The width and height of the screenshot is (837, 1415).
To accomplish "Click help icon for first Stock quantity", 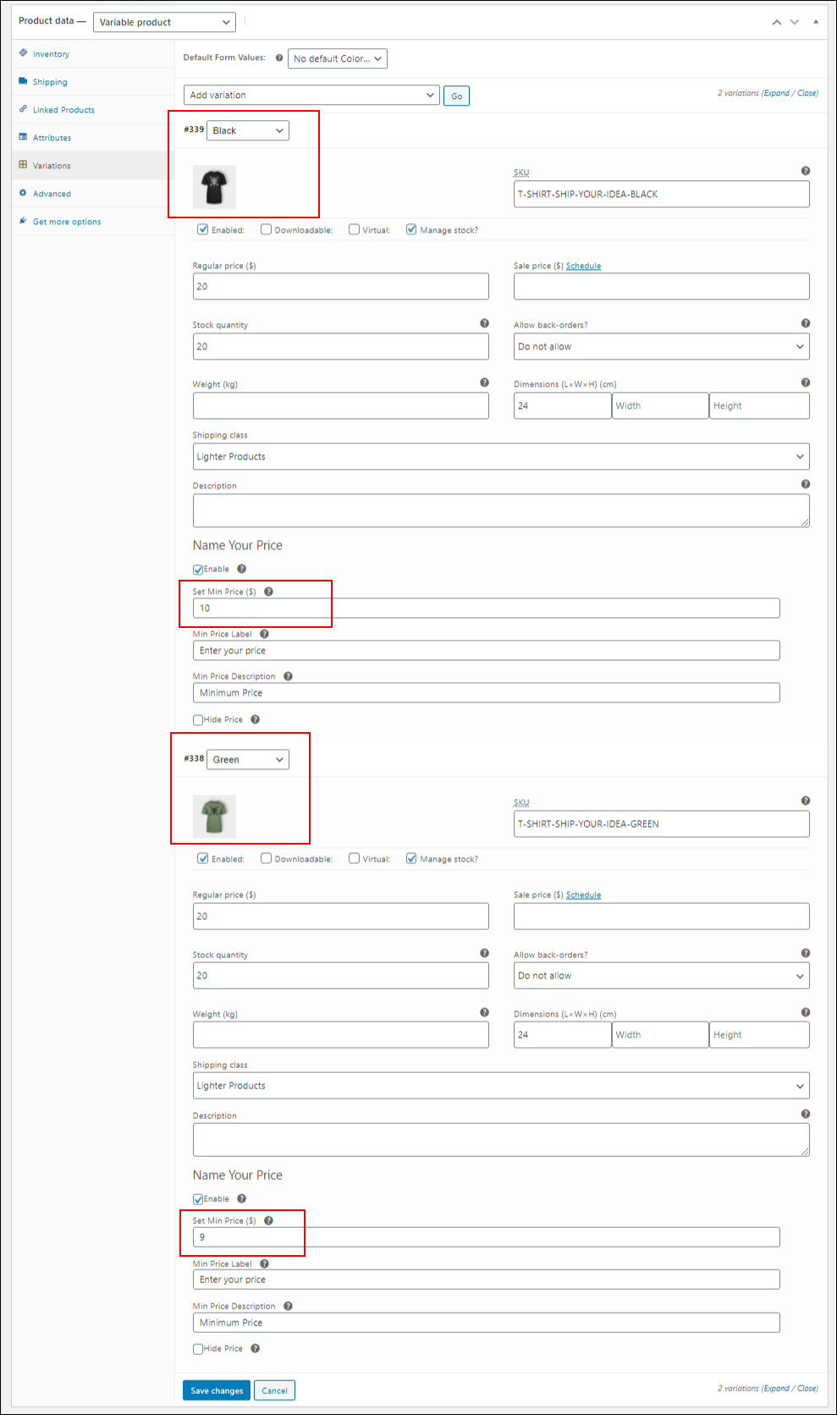I will pos(484,323).
